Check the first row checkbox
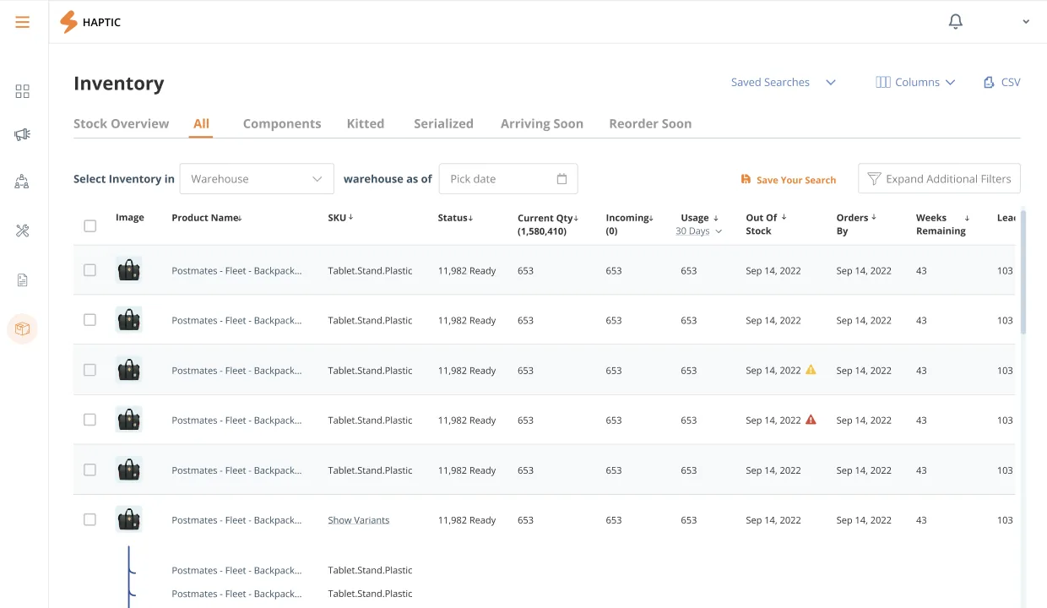The height and width of the screenshot is (608, 1047). pyautogui.click(x=90, y=270)
